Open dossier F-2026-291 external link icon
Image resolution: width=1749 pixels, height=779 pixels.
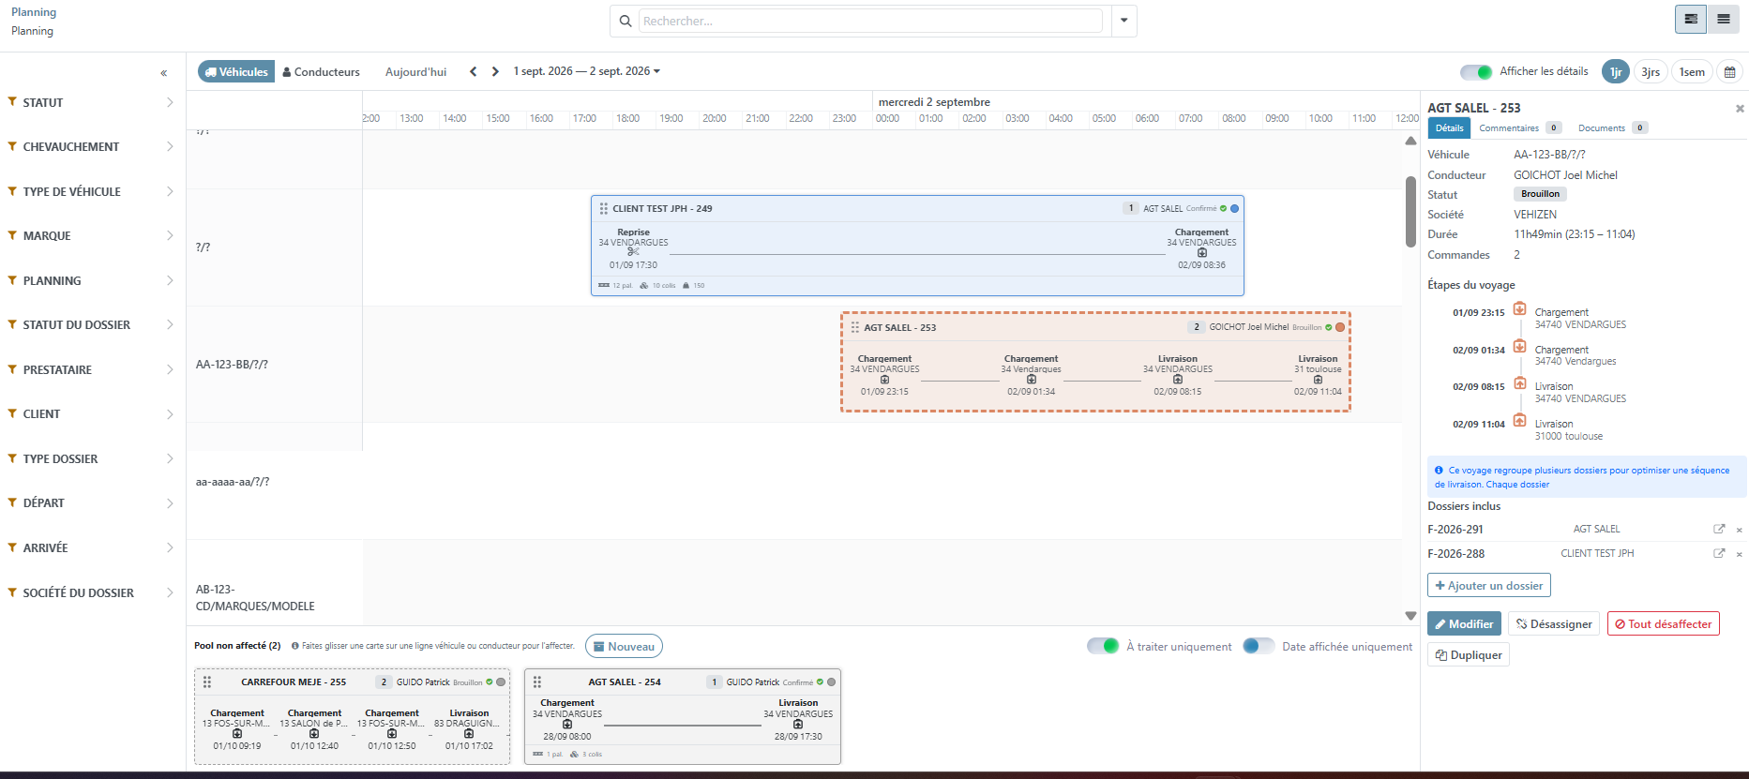coord(1719,529)
